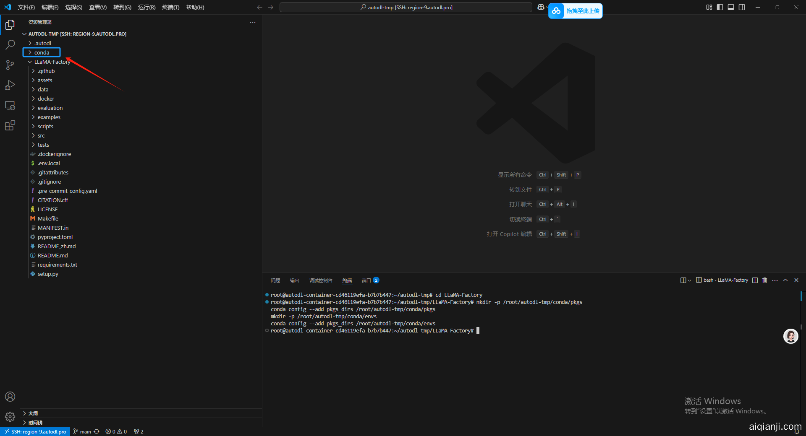Toggle the bottom panel layout button
806x436 pixels.
coord(731,7)
